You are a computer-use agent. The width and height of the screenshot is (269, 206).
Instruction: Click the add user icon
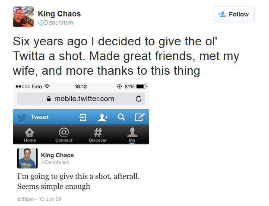pos(103,117)
